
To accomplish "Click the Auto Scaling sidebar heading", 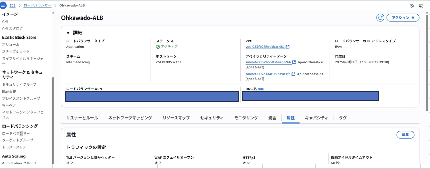I will (14, 156).
